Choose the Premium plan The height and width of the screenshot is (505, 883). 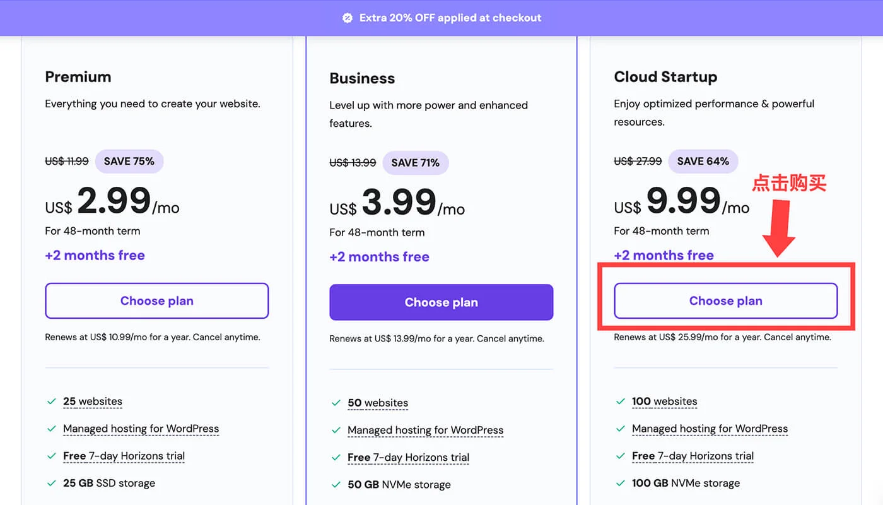[156, 300]
